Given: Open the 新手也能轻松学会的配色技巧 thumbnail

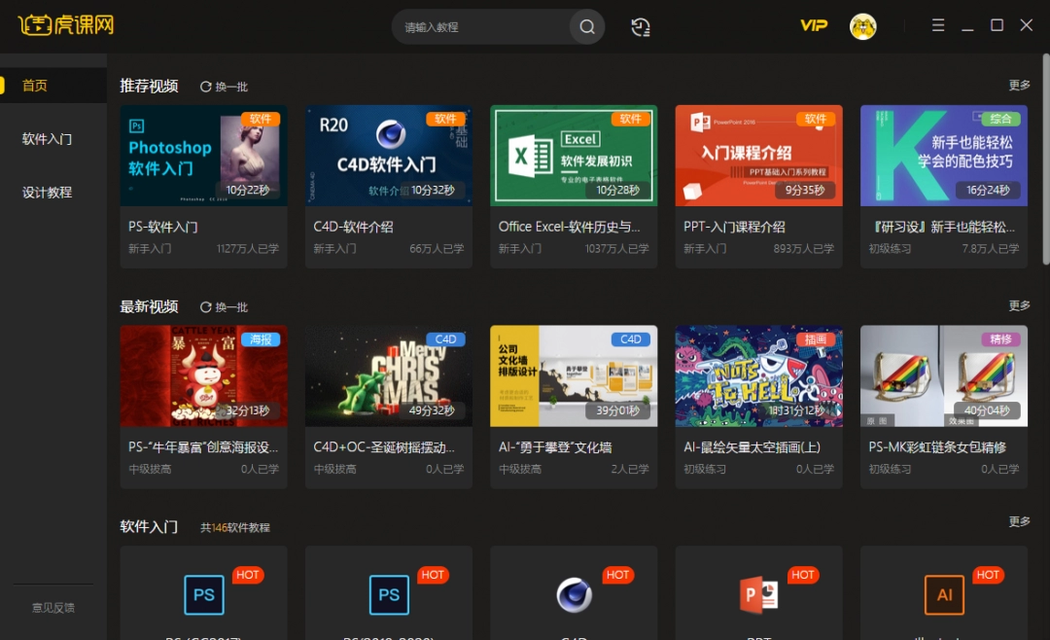Looking at the screenshot, I should pyautogui.click(x=944, y=156).
